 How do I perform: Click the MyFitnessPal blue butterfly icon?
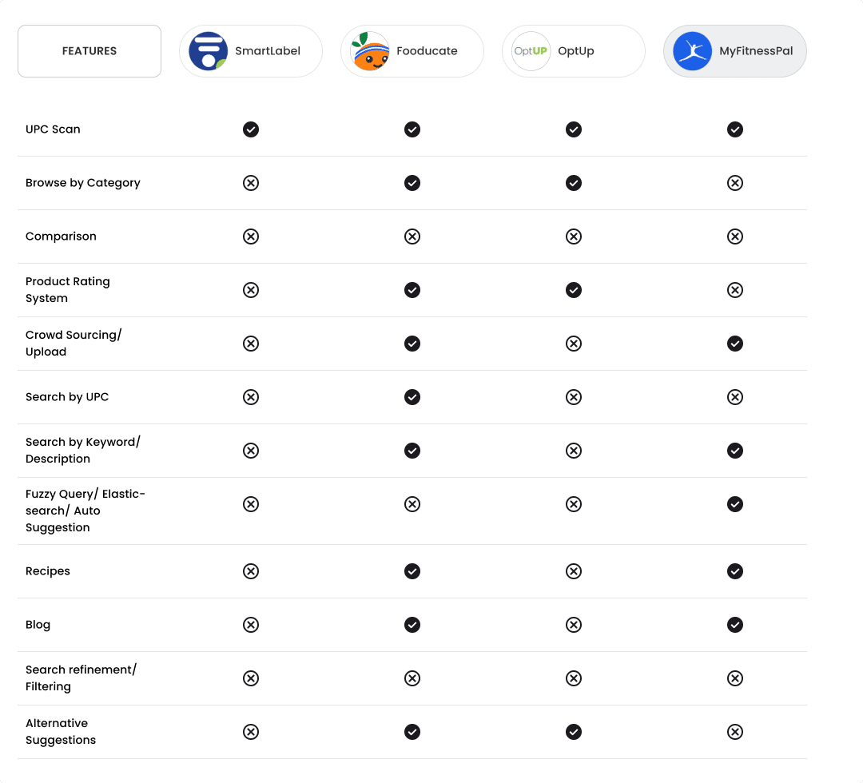(692, 51)
